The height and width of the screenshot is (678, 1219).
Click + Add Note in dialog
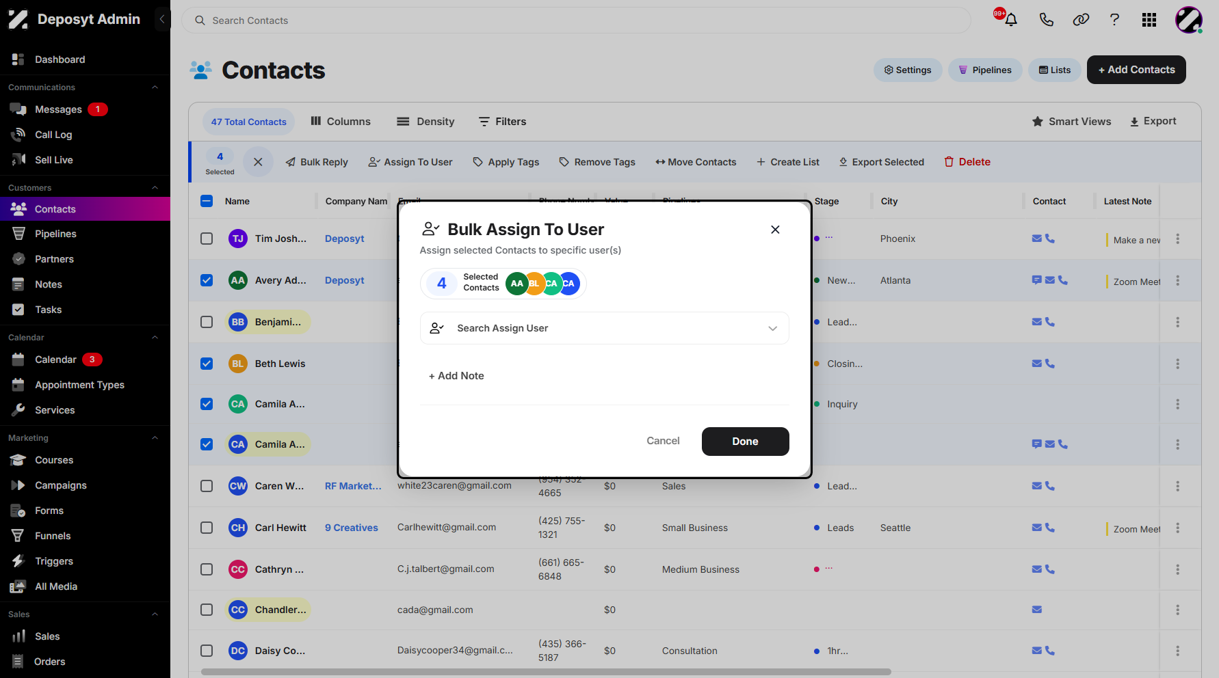(456, 376)
